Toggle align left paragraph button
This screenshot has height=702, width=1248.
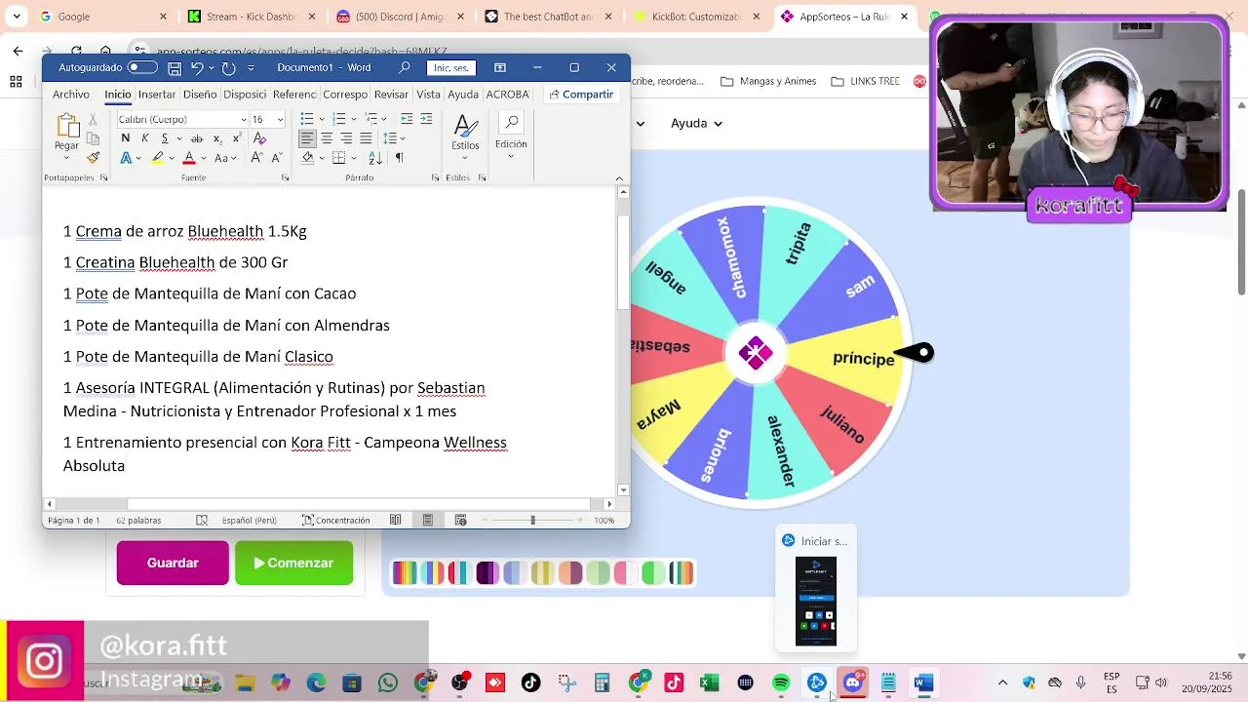pos(307,138)
